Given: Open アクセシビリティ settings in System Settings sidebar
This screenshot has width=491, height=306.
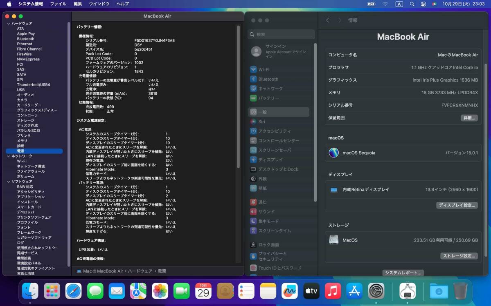Looking at the screenshot, I should click(x=279, y=131).
